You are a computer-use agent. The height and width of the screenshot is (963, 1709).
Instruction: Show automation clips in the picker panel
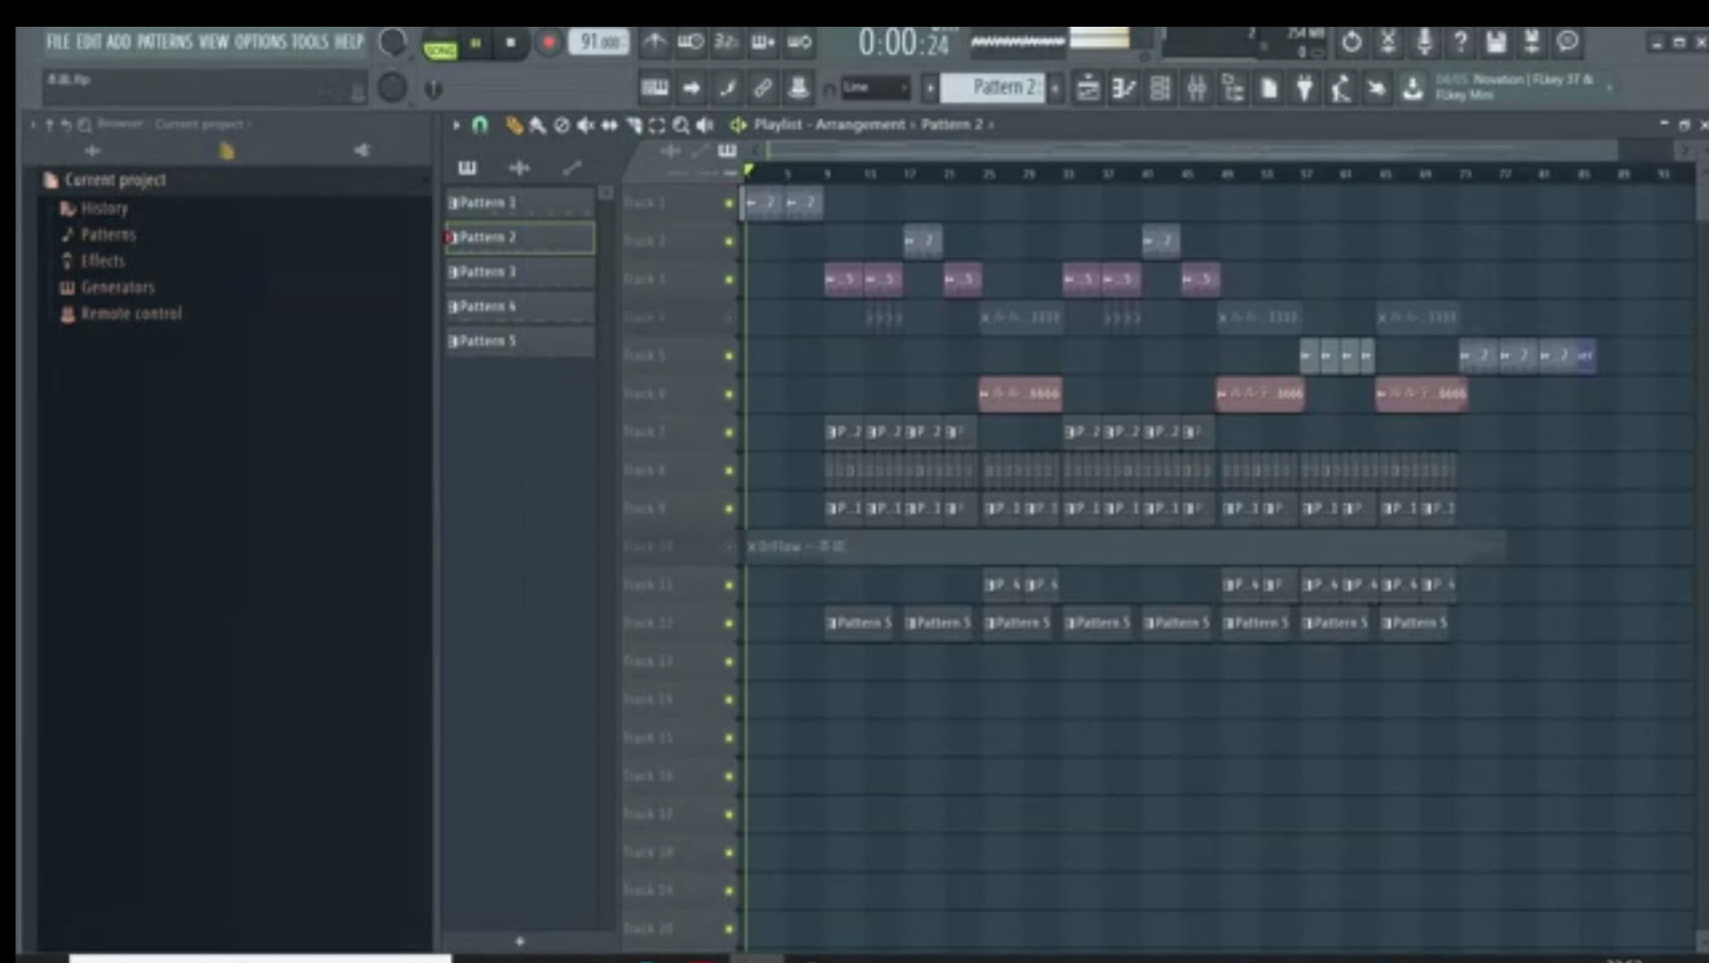[x=572, y=168]
